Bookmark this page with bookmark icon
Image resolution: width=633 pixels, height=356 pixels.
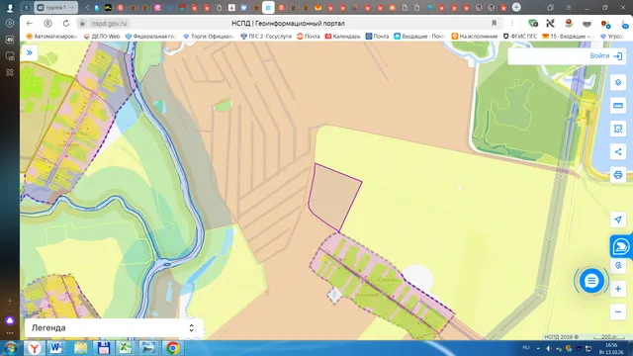(x=494, y=24)
